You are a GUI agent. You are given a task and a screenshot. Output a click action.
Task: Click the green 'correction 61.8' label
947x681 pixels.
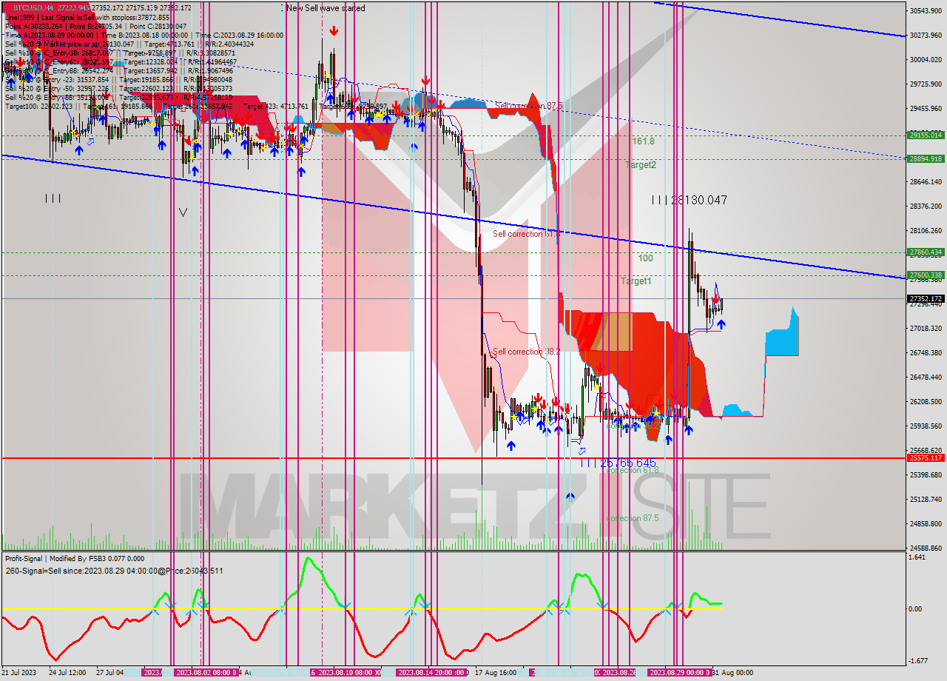click(633, 470)
